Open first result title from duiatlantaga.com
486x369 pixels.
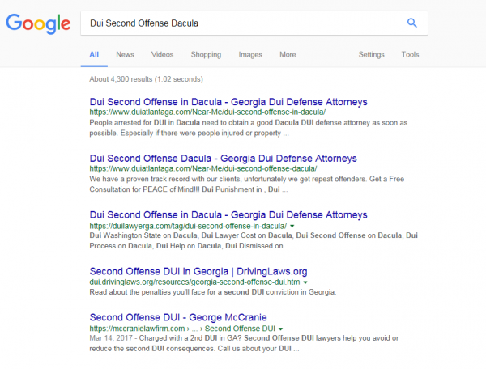pos(228,102)
